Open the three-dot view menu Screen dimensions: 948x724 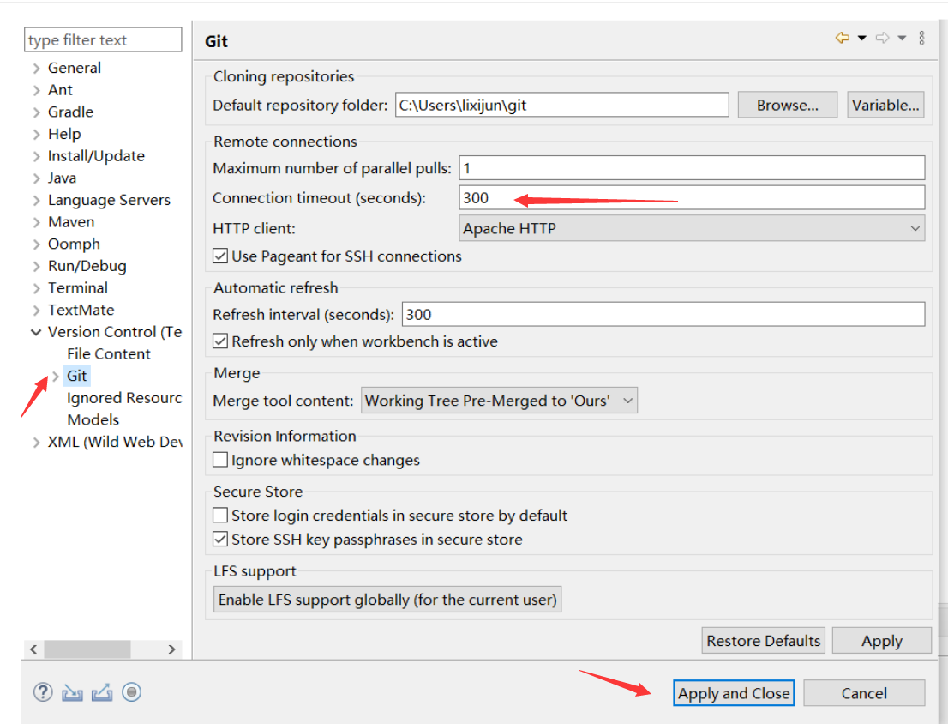921,38
